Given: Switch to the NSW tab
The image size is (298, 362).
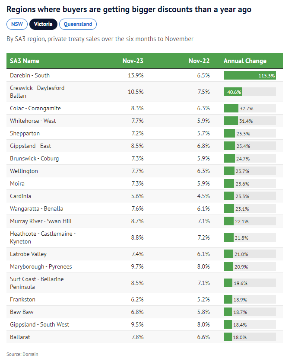Looking at the screenshot, I should (17, 24).
